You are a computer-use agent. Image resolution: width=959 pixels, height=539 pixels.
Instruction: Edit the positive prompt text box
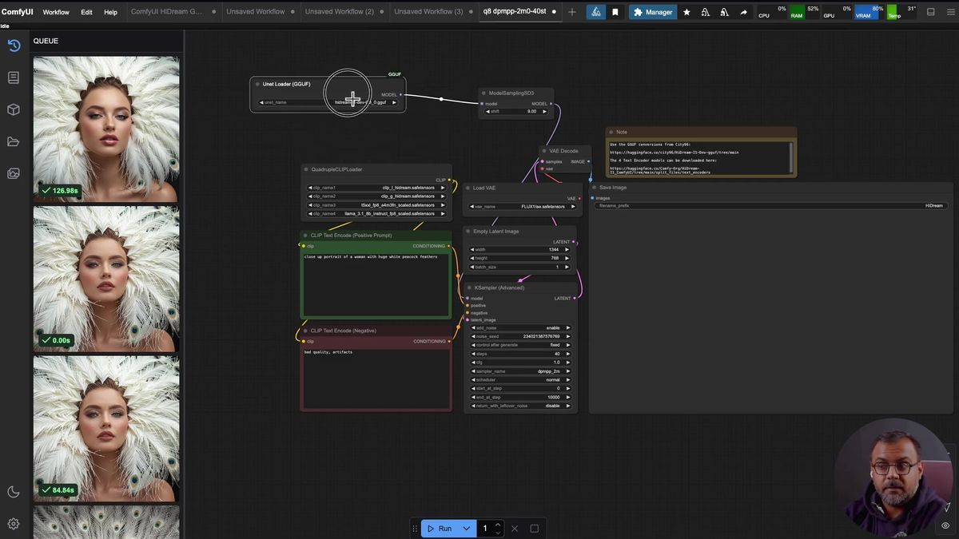[x=376, y=285]
